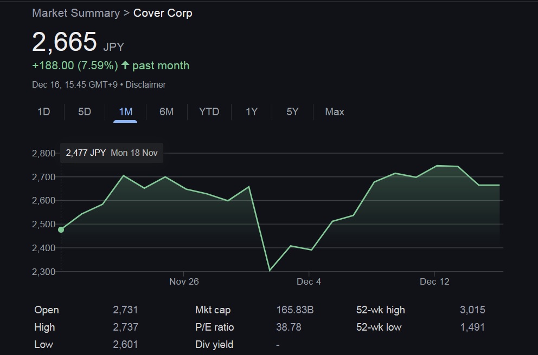
Task: Click the Mkt cap value 165.83B
Action: [294, 310]
